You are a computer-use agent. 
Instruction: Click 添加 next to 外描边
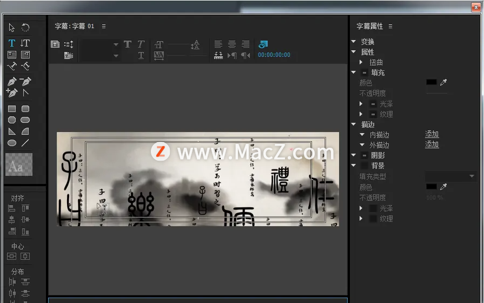pyautogui.click(x=432, y=144)
